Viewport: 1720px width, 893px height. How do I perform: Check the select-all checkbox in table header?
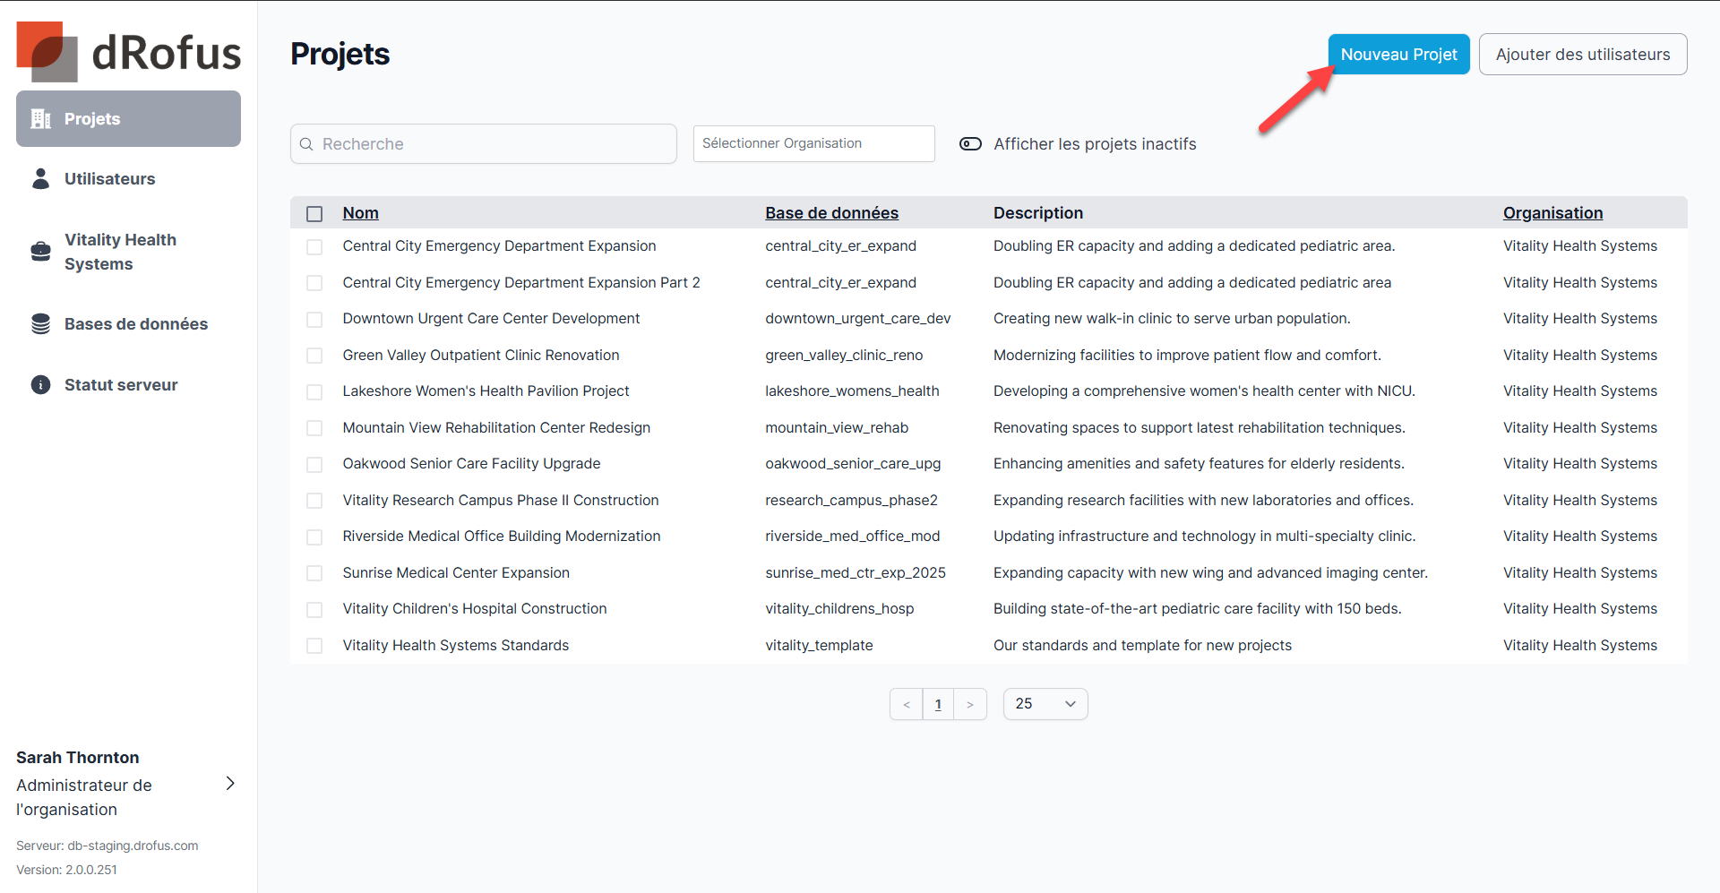314,214
